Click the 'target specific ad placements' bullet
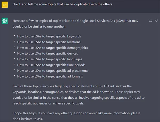Image resolution: width=160 pixels, height=122 pixels. point(53,70)
